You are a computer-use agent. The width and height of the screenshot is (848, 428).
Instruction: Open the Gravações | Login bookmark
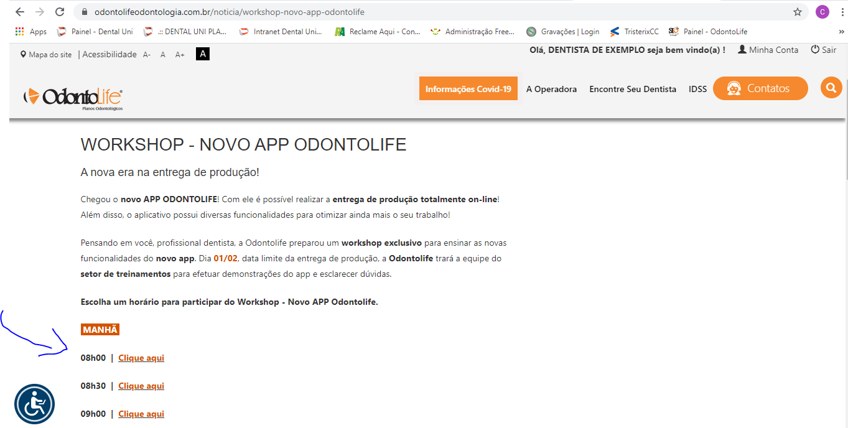coord(562,32)
